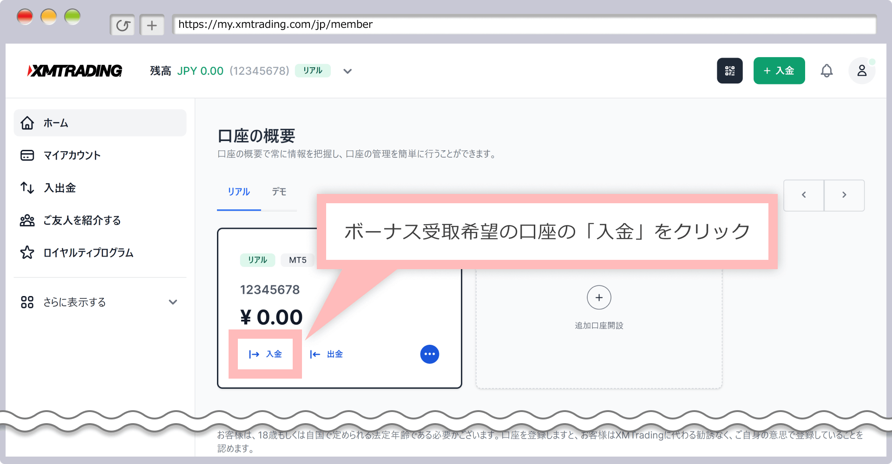Viewport: 892px width, 464px height.
Task: Click the yellow window minimize button
Action: 48,17
